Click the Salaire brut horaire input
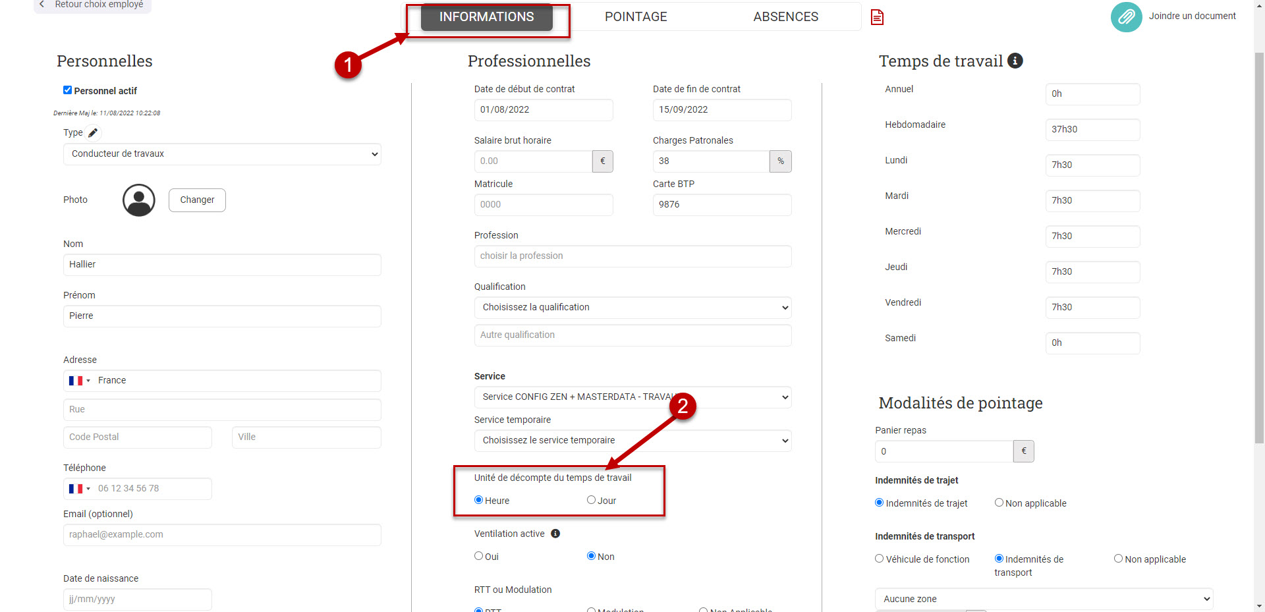This screenshot has height=612, width=1265. pos(533,161)
